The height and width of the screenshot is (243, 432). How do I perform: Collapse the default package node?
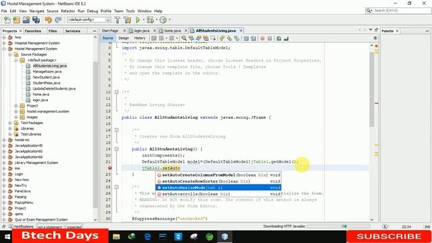16,60
